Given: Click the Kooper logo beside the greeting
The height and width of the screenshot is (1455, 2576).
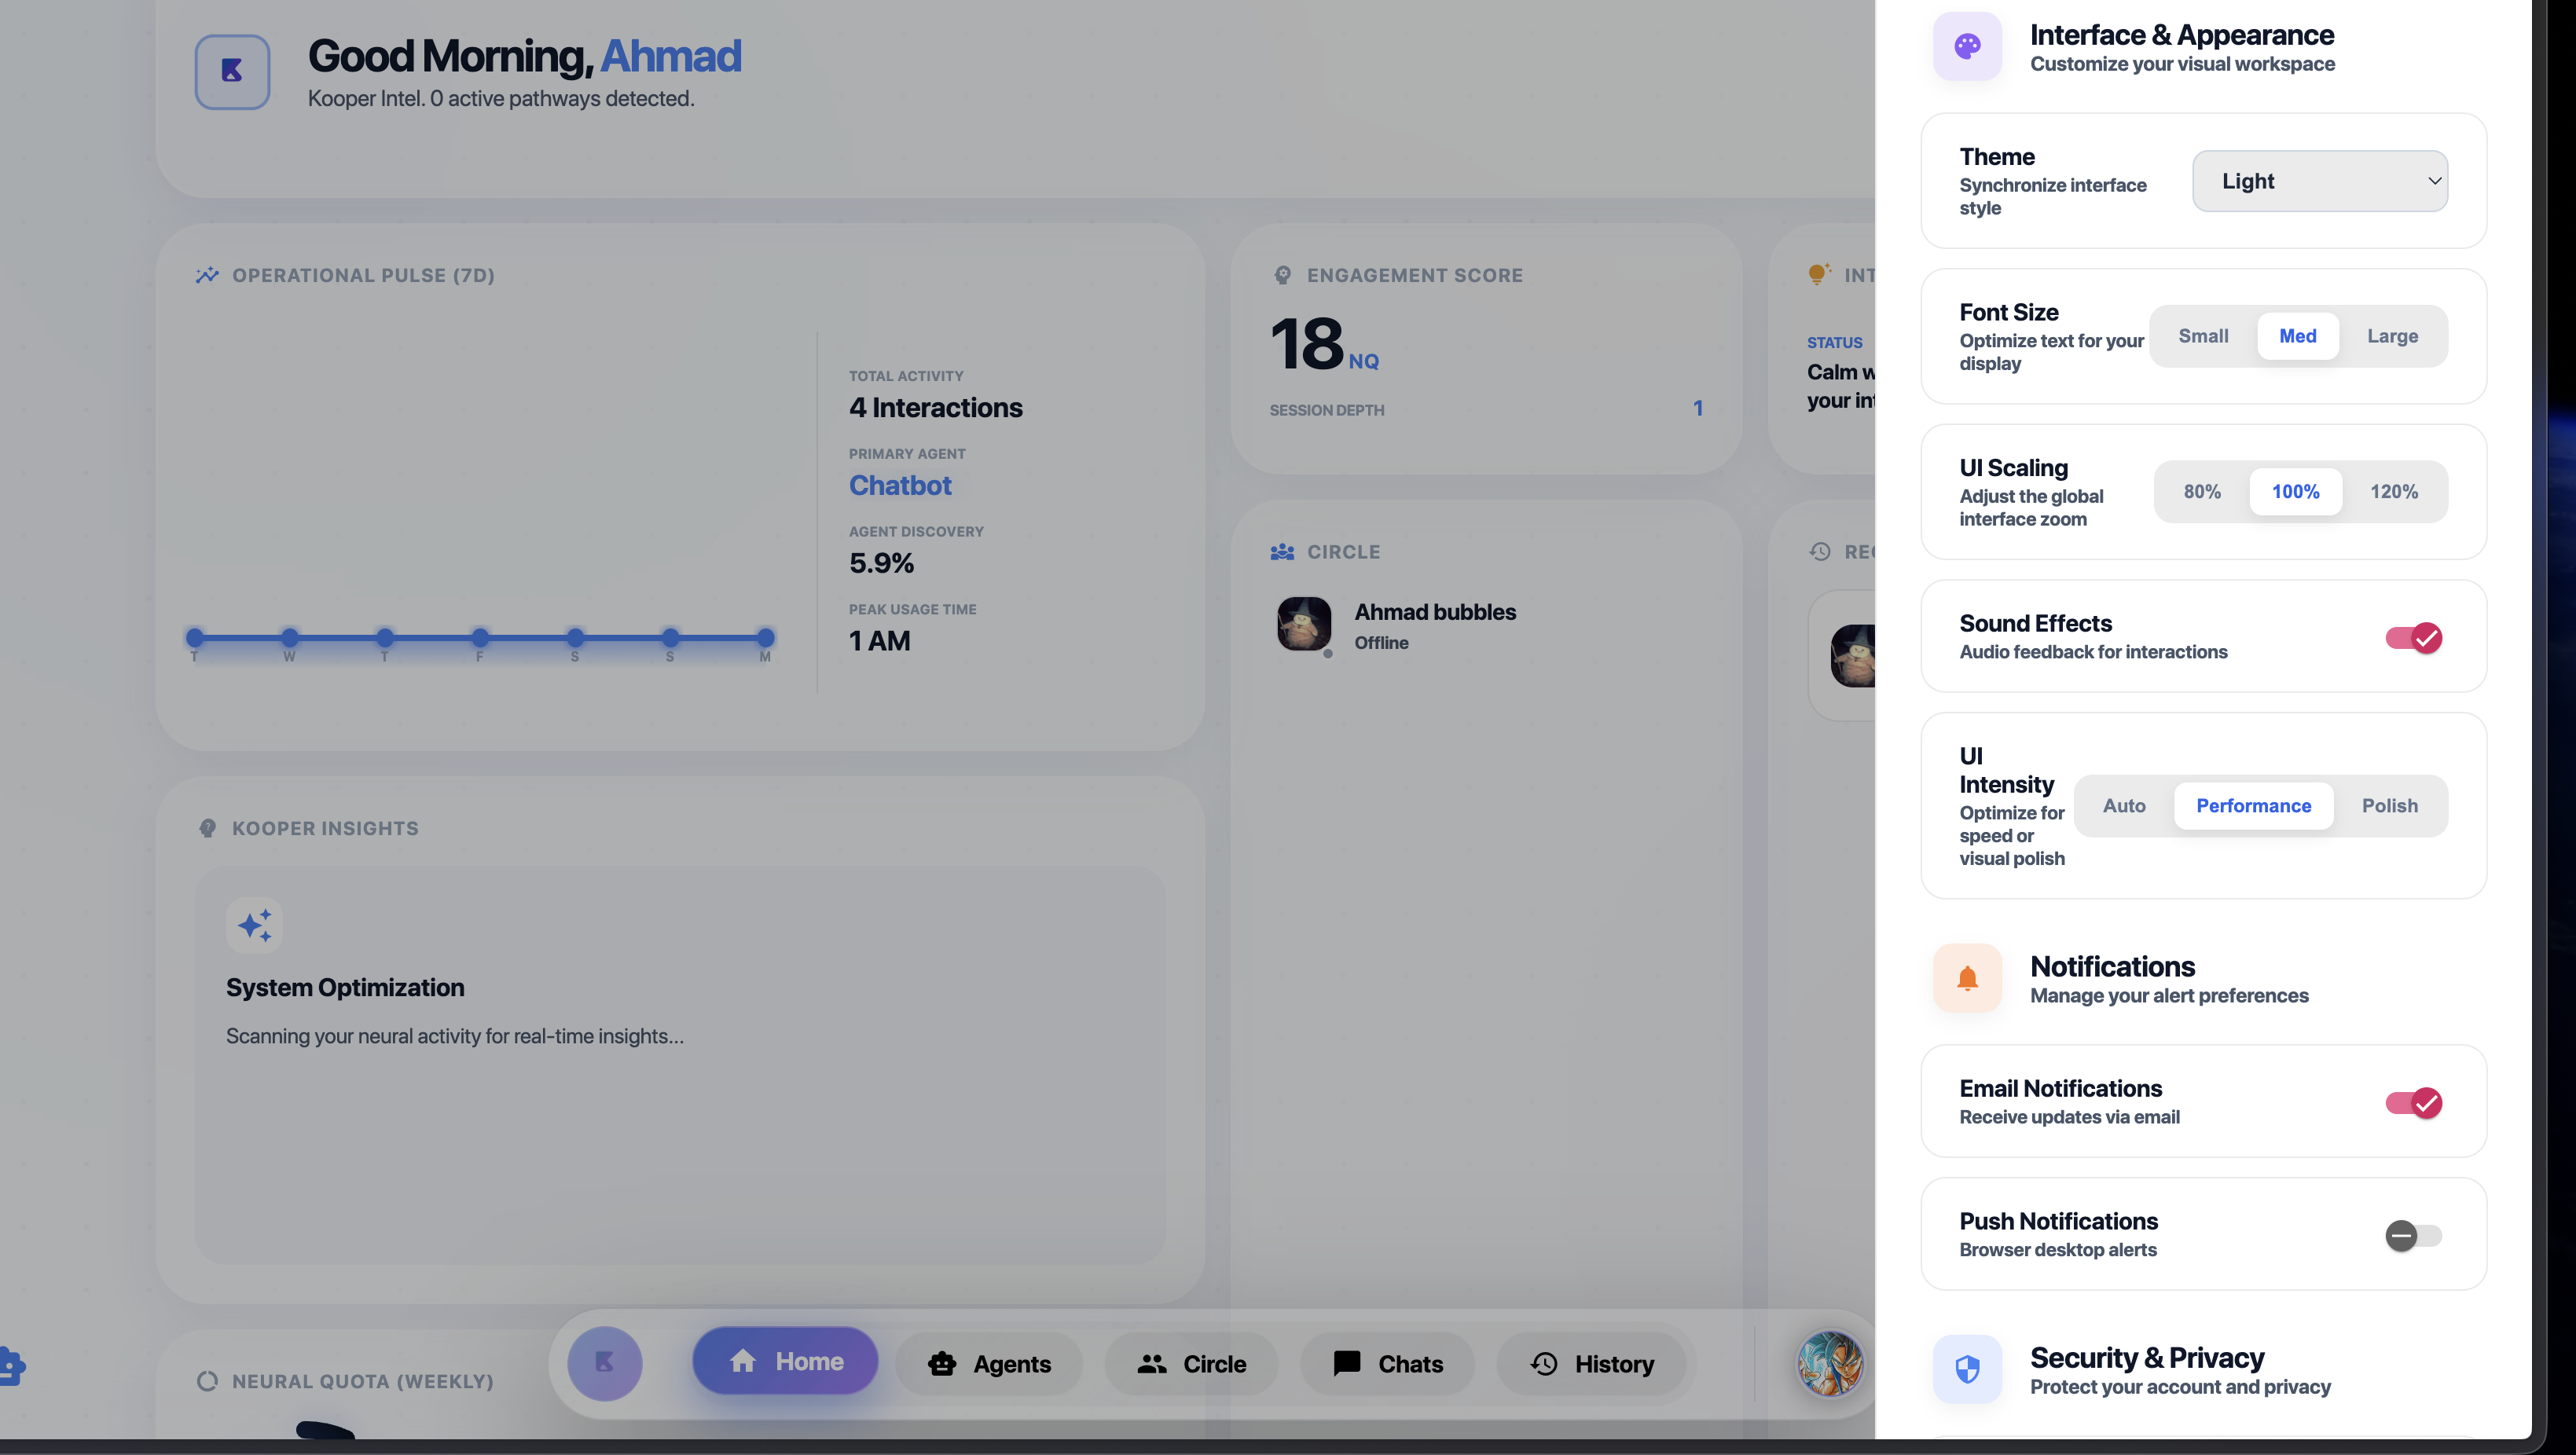Looking at the screenshot, I should (232, 72).
